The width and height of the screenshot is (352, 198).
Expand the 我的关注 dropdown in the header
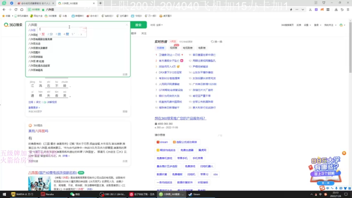tap(330, 25)
